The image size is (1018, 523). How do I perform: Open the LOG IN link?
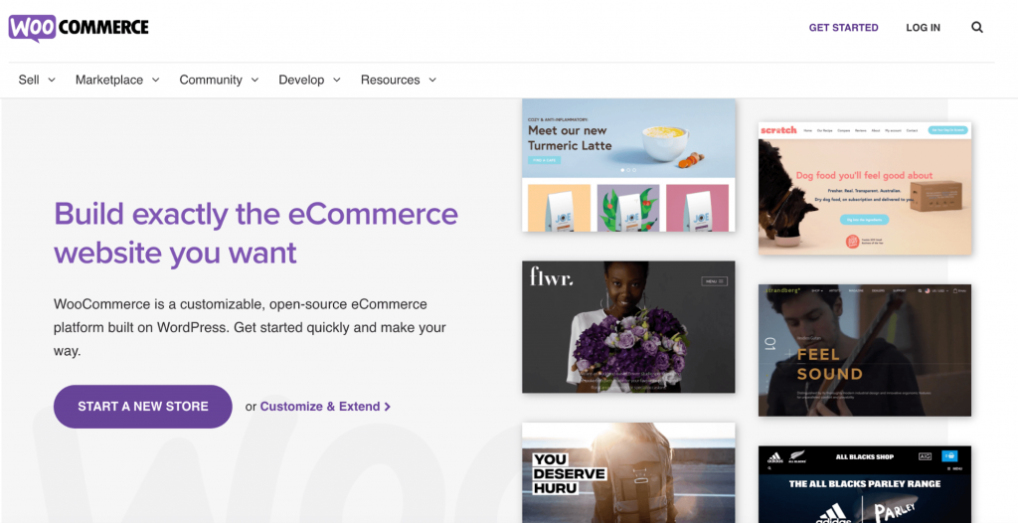tap(924, 27)
